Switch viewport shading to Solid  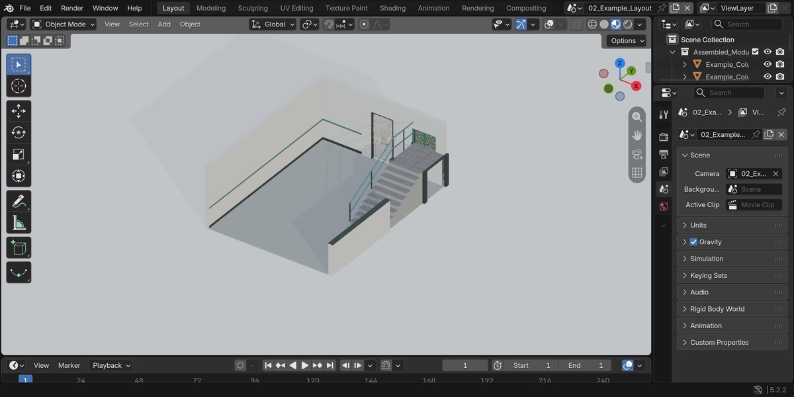click(604, 24)
